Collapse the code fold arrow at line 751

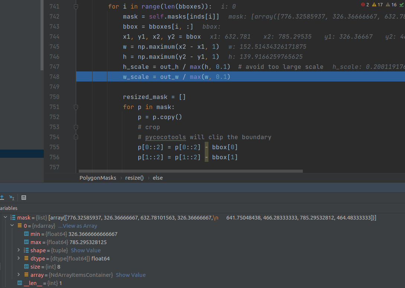tap(76, 107)
